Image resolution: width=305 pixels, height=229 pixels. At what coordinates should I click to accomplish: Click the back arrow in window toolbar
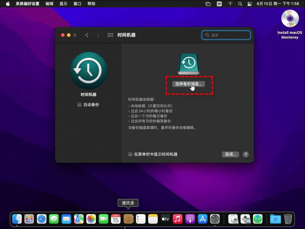pyautogui.click(x=87, y=35)
